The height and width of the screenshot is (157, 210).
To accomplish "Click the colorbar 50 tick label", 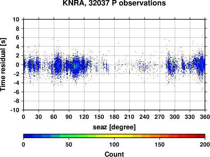I will 69,144.
